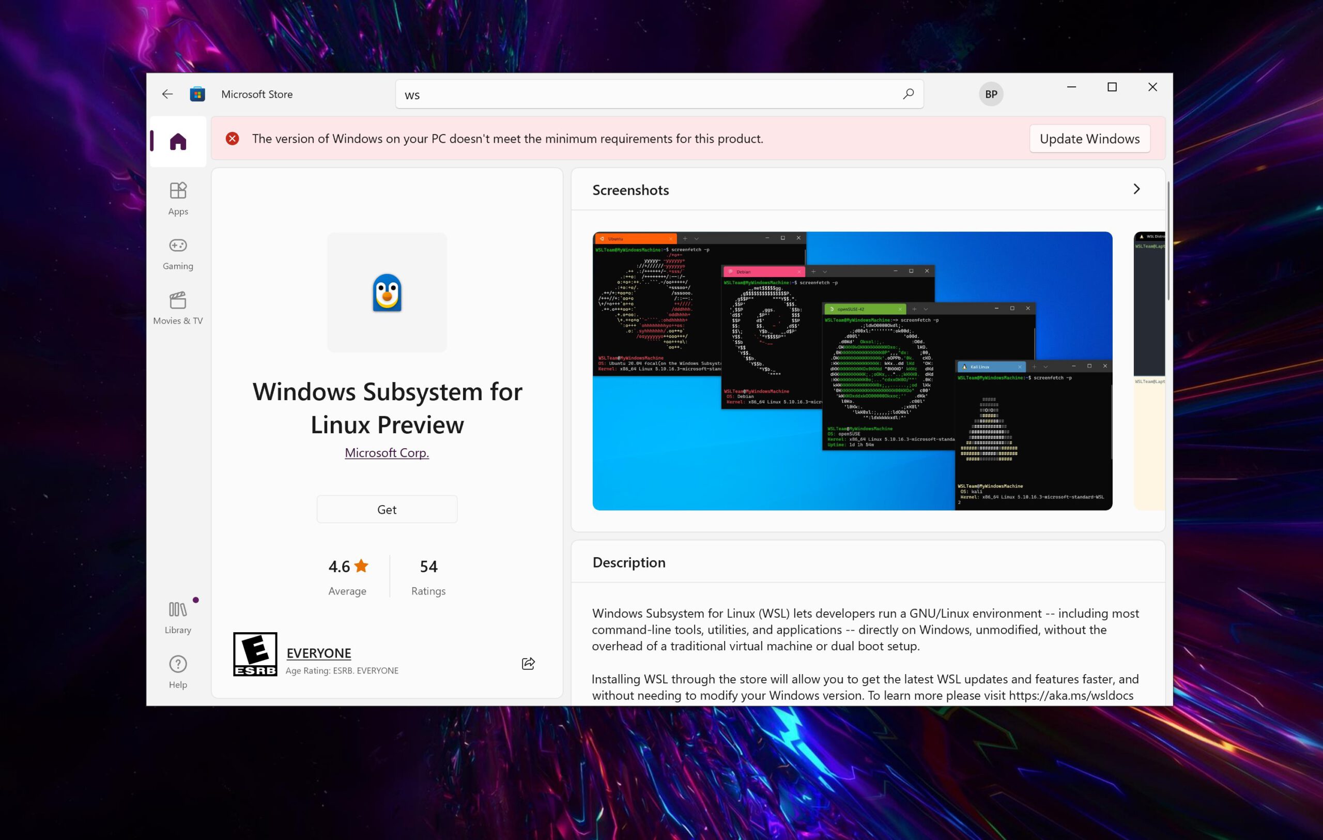Open the Help section
Viewport: 1323px width, 840px height.
pos(178,672)
